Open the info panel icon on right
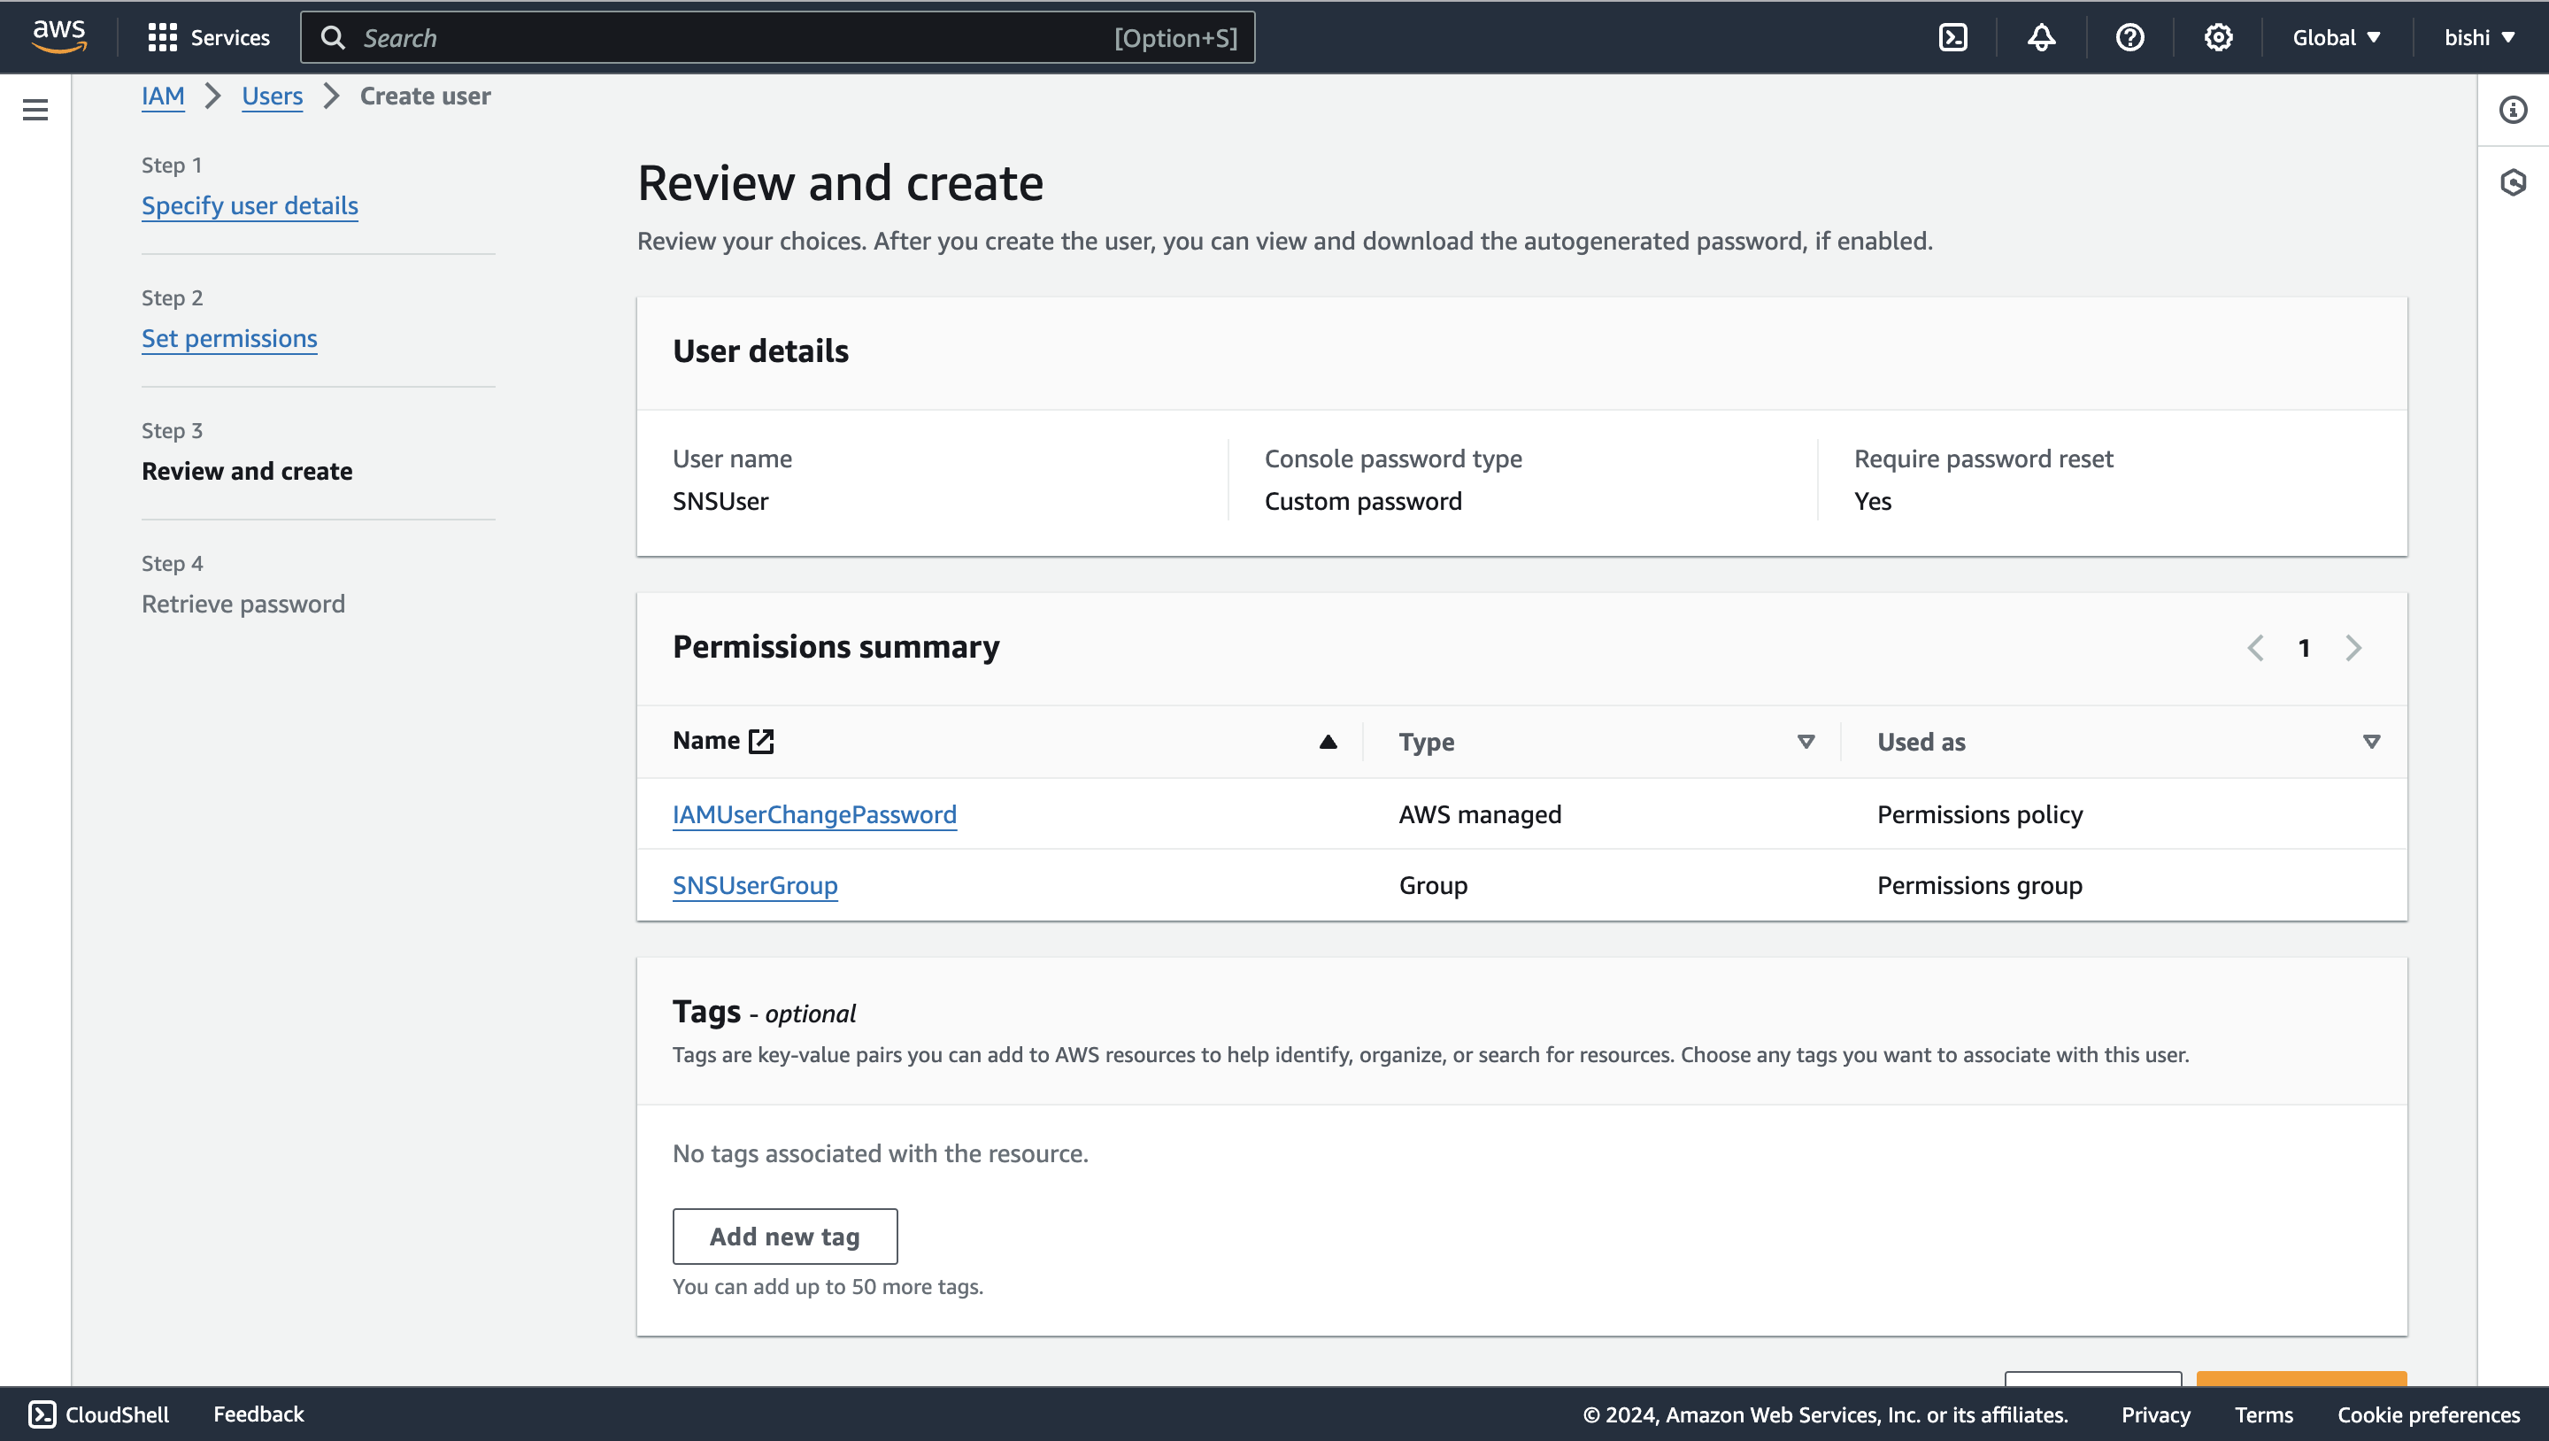Screen dimensions: 2549x1441 tap(2513, 110)
